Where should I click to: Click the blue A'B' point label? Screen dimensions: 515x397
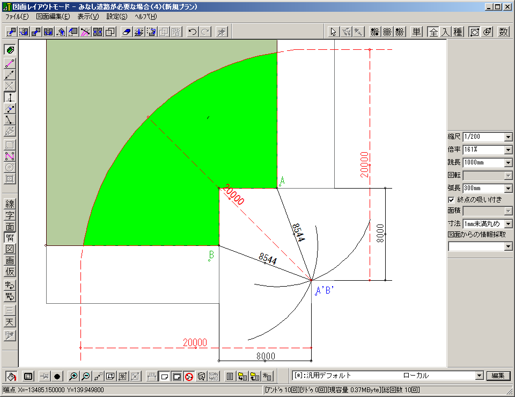point(325,290)
